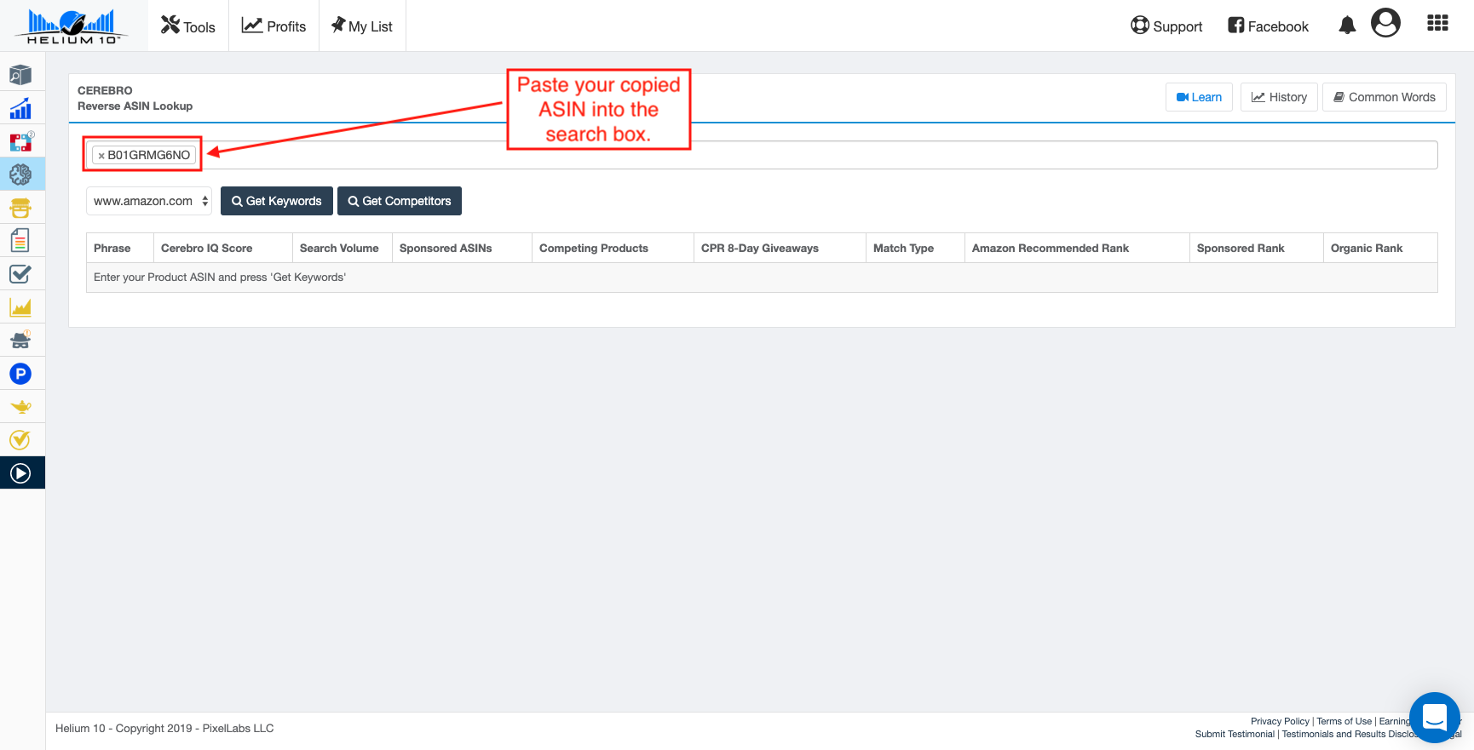Click the notification bell icon
The width and height of the screenshot is (1474, 750).
pos(1346,26)
